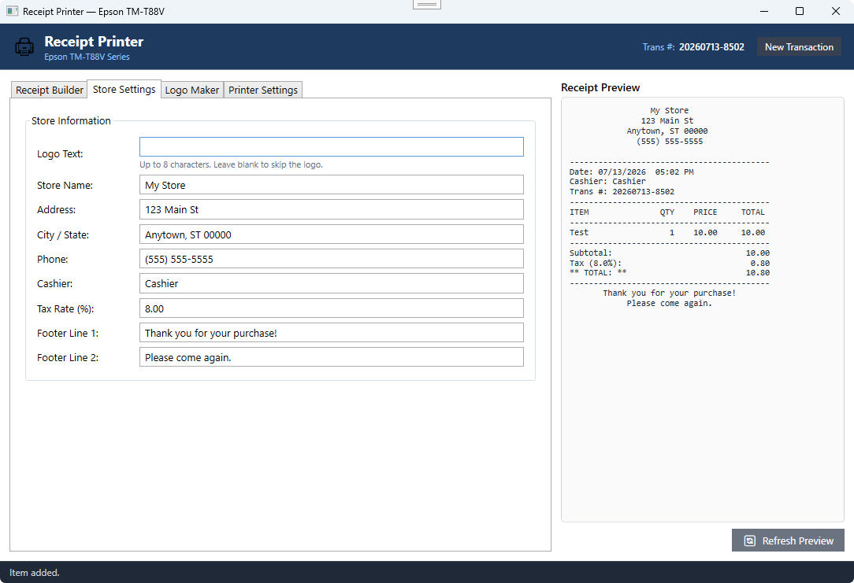Click the 'Test' item row in receipt preview
This screenshot has height=583, width=854.
[667, 232]
